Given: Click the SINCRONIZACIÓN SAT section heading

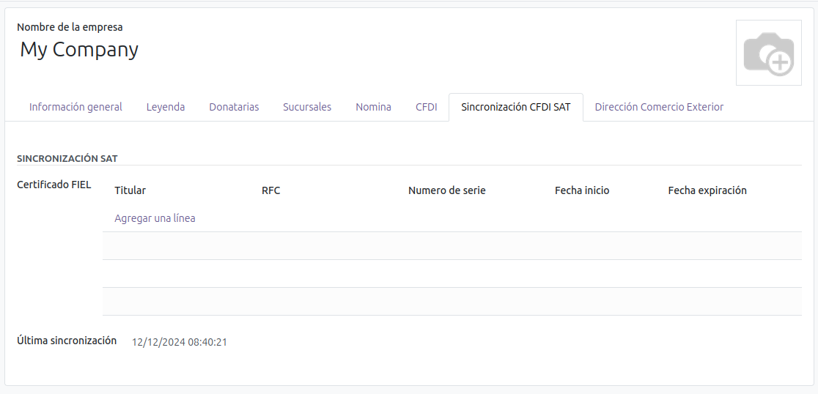Looking at the screenshot, I should pyautogui.click(x=67, y=158).
